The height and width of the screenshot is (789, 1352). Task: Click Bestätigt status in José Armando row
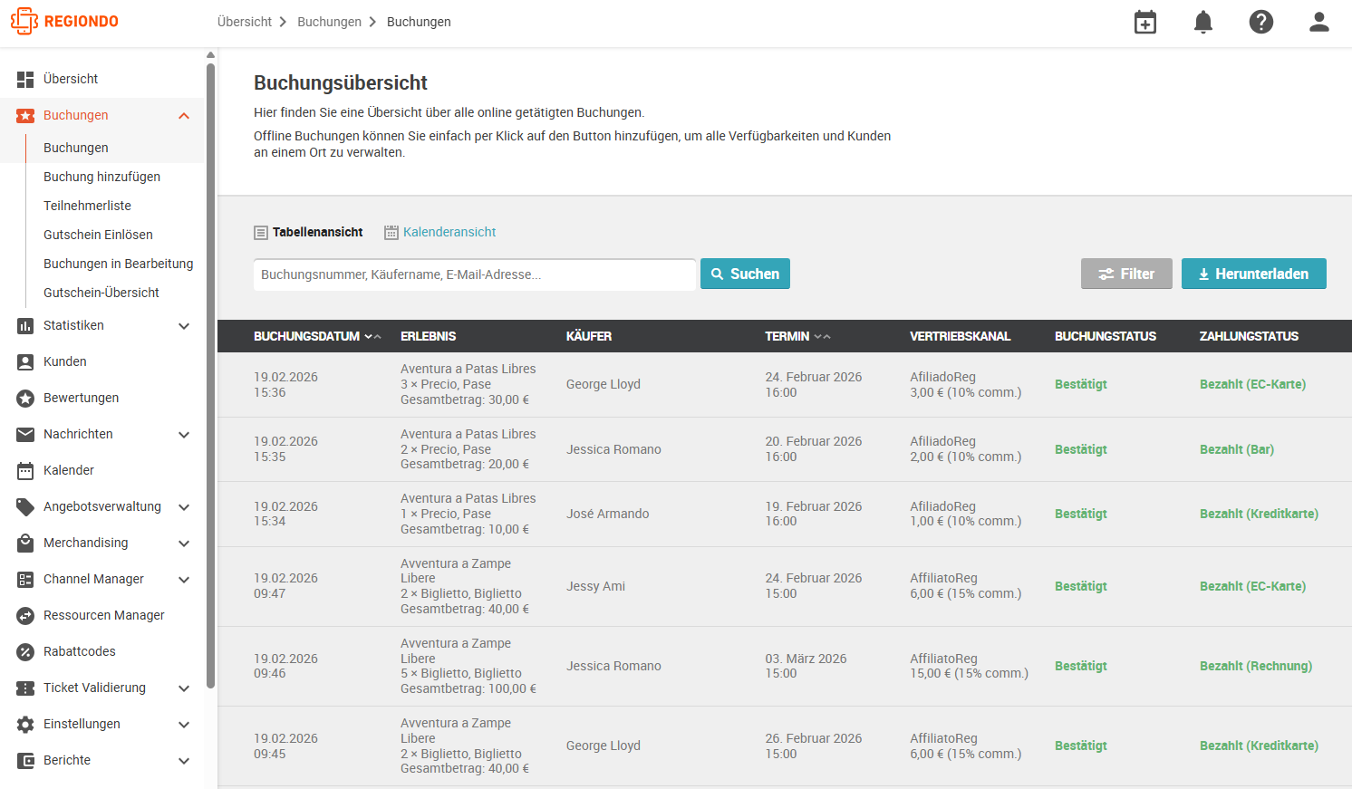1080,514
